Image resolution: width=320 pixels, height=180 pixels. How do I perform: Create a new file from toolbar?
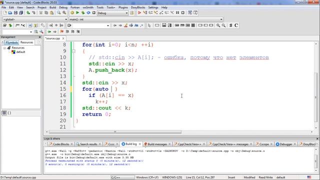[5, 12]
